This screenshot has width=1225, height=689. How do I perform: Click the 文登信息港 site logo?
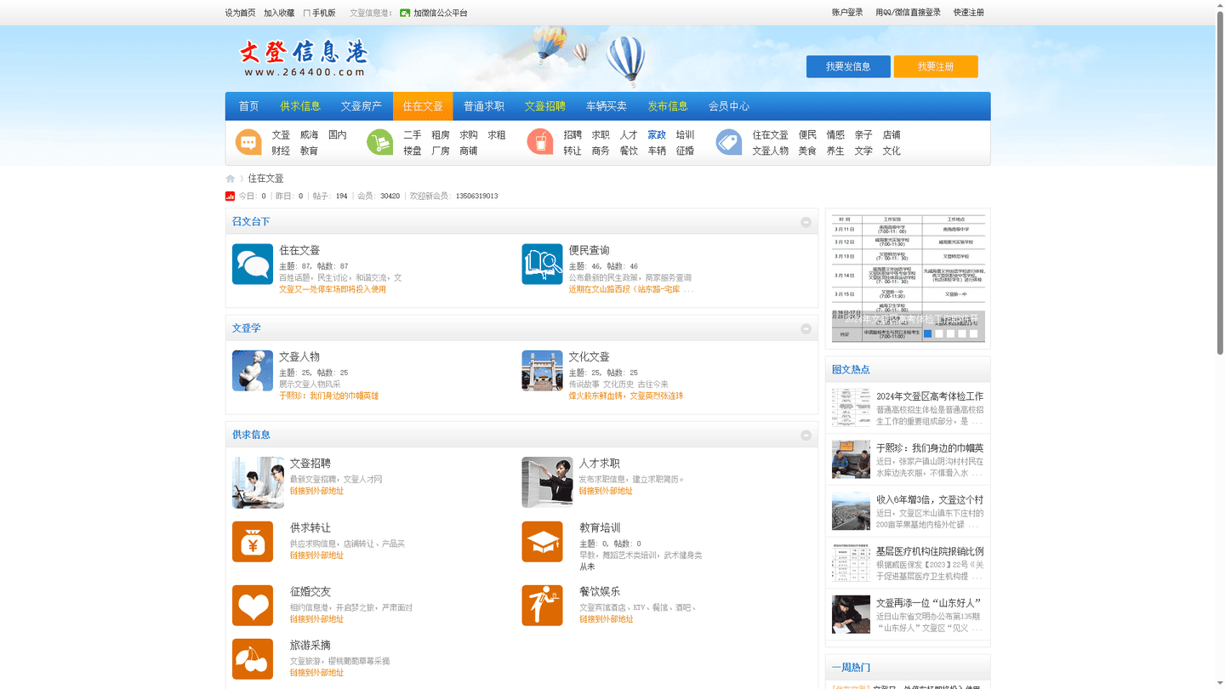tap(305, 58)
